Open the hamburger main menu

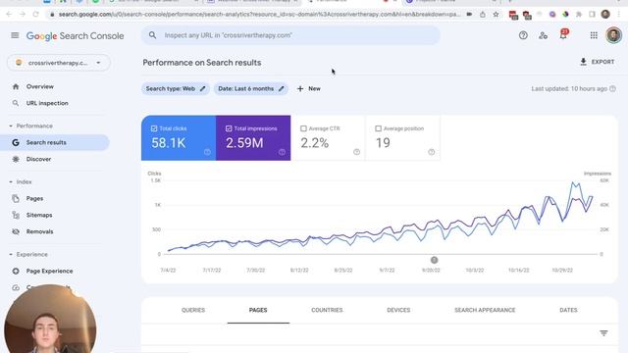[x=15, y=35]
